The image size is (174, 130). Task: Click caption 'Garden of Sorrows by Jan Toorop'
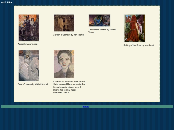[x=68, y=35]
